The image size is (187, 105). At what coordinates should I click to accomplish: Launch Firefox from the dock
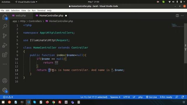coord(47,102)
